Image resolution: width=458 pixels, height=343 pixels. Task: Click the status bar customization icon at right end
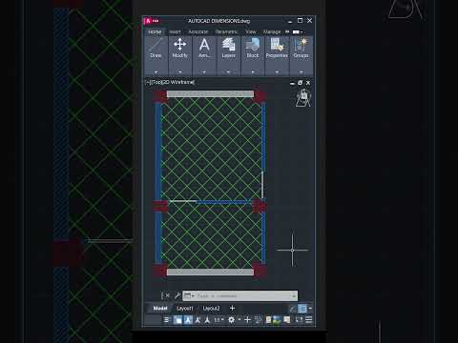[309, 320]
